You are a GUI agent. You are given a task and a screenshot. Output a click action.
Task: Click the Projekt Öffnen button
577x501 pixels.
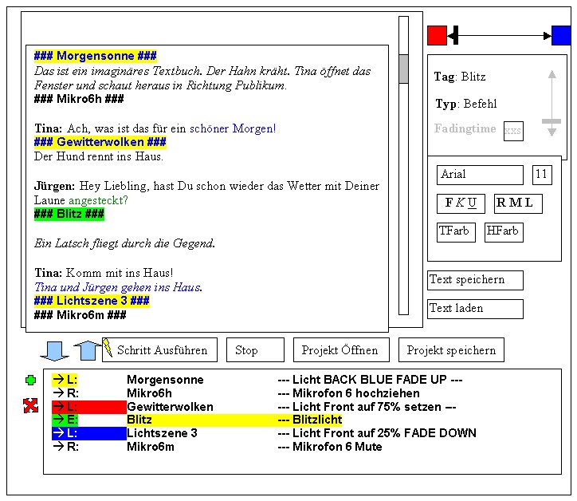coord(341,350)
